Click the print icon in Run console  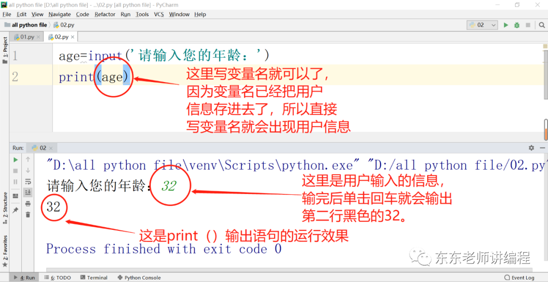[x=28, y=204]
